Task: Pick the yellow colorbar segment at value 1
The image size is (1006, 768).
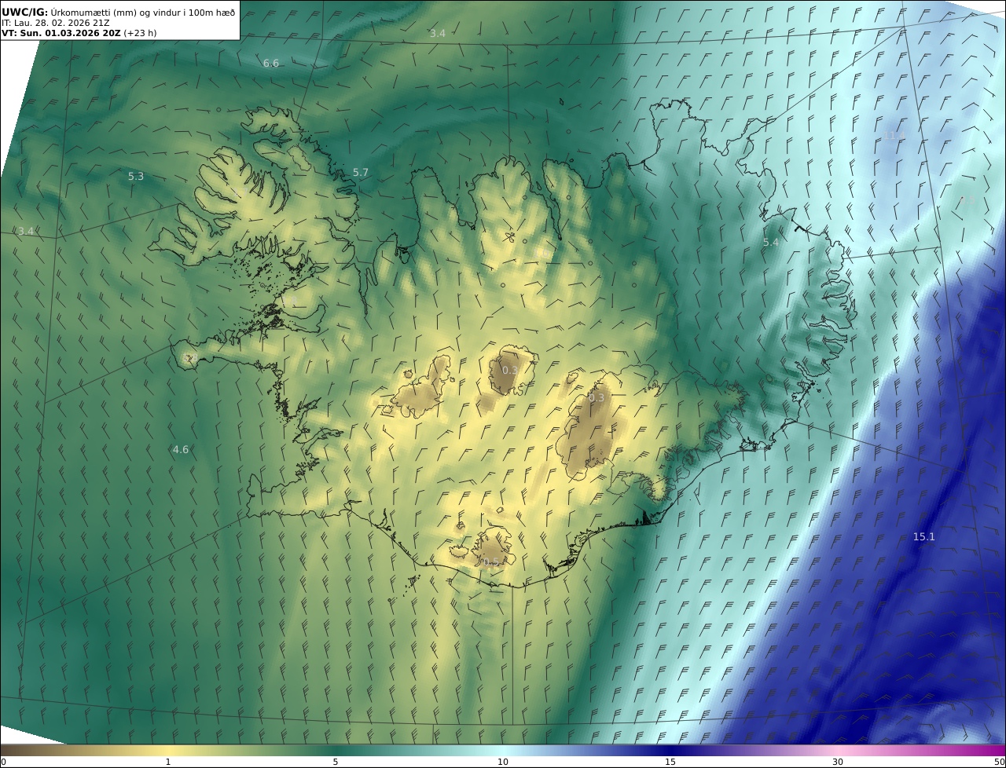Action: 168,750
